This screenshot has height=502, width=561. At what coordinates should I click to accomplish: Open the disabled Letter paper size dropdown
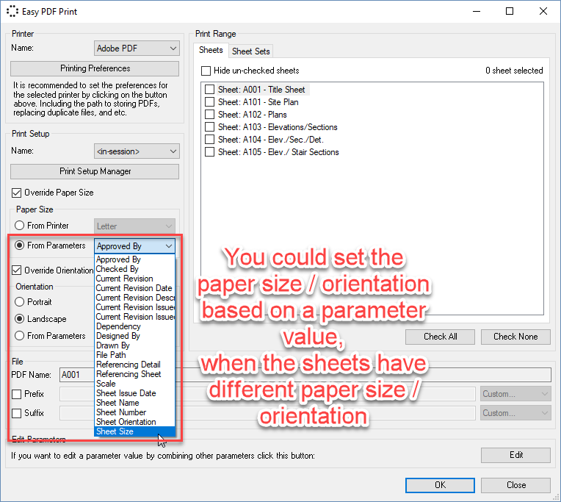click(x=134, y=226)
